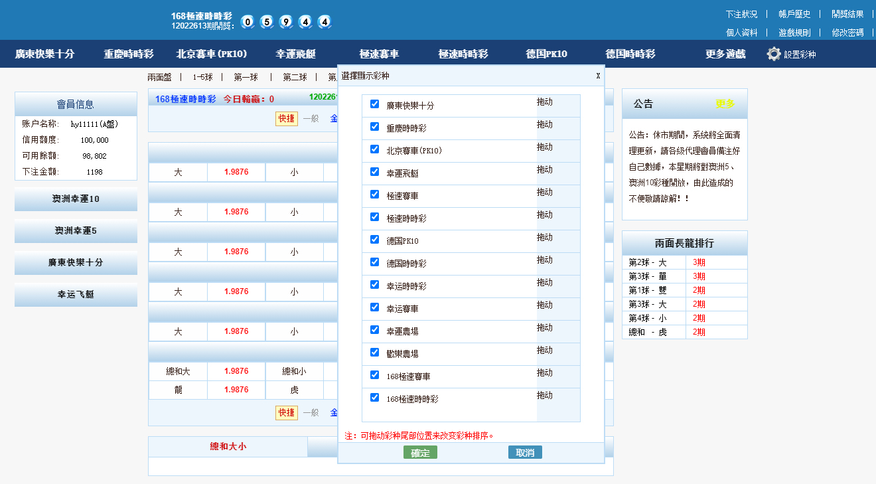
Task: Click the lottery ball showing 5
Action: (267, 22)
